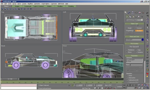Open the Modifiers menu

pyautogui.click(x=30, y=4)
